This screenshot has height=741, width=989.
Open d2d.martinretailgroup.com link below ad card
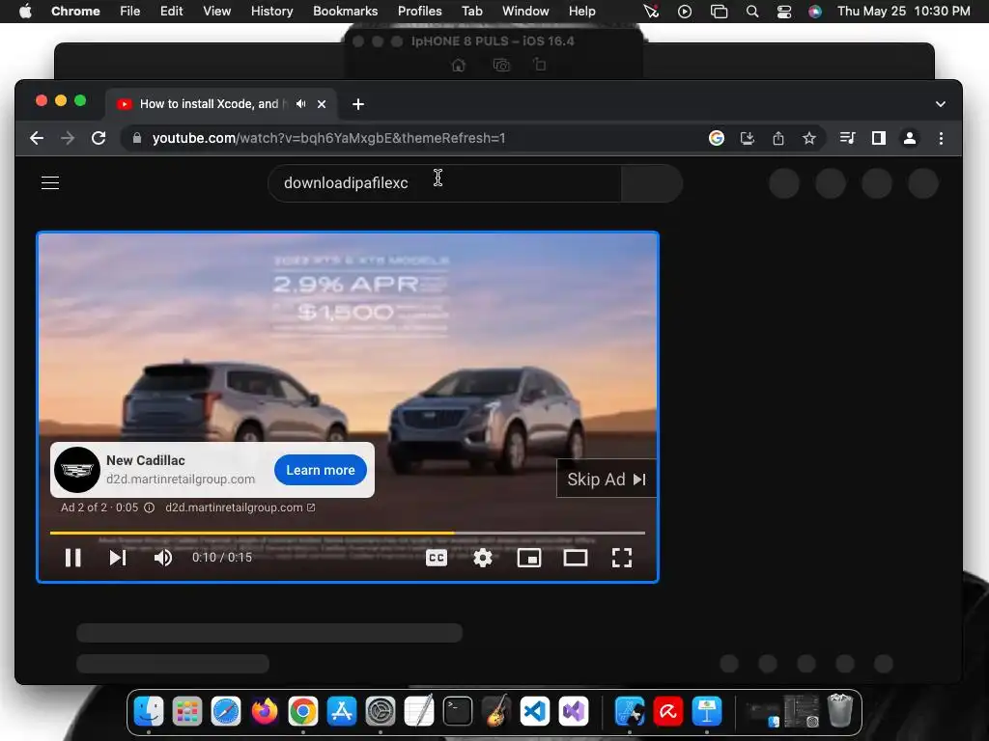coord(240,508)
